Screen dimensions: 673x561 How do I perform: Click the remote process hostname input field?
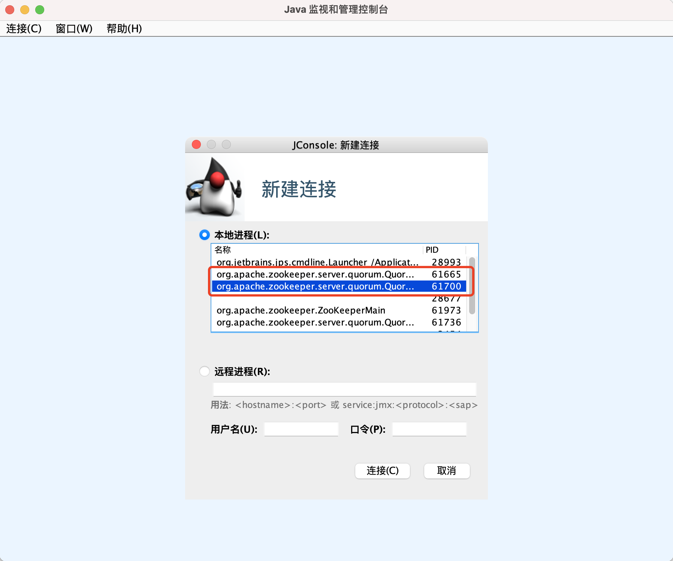(344, 389)
